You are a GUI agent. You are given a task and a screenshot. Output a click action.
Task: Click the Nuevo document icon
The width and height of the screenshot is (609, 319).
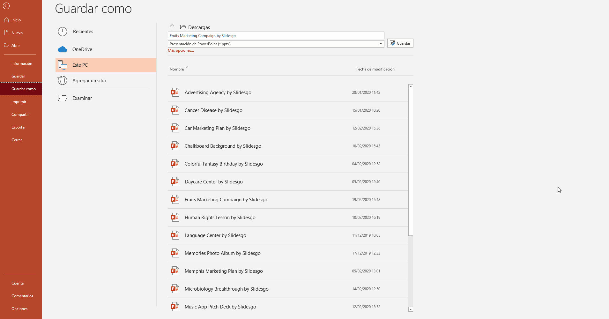point(6,33)
